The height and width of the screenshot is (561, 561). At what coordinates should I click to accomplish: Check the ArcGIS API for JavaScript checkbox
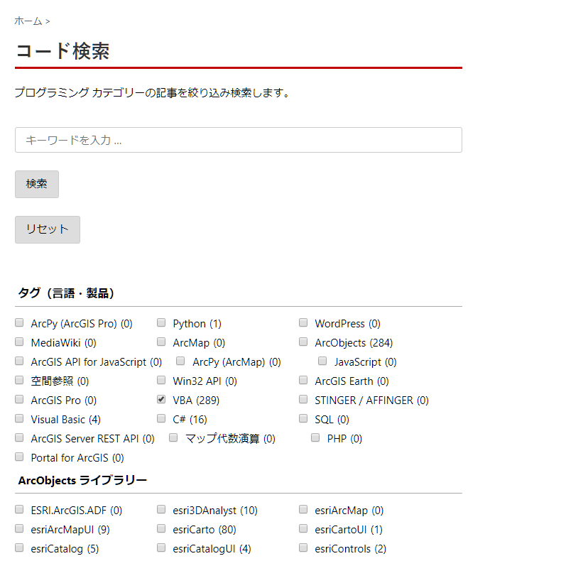coord(19,361)
